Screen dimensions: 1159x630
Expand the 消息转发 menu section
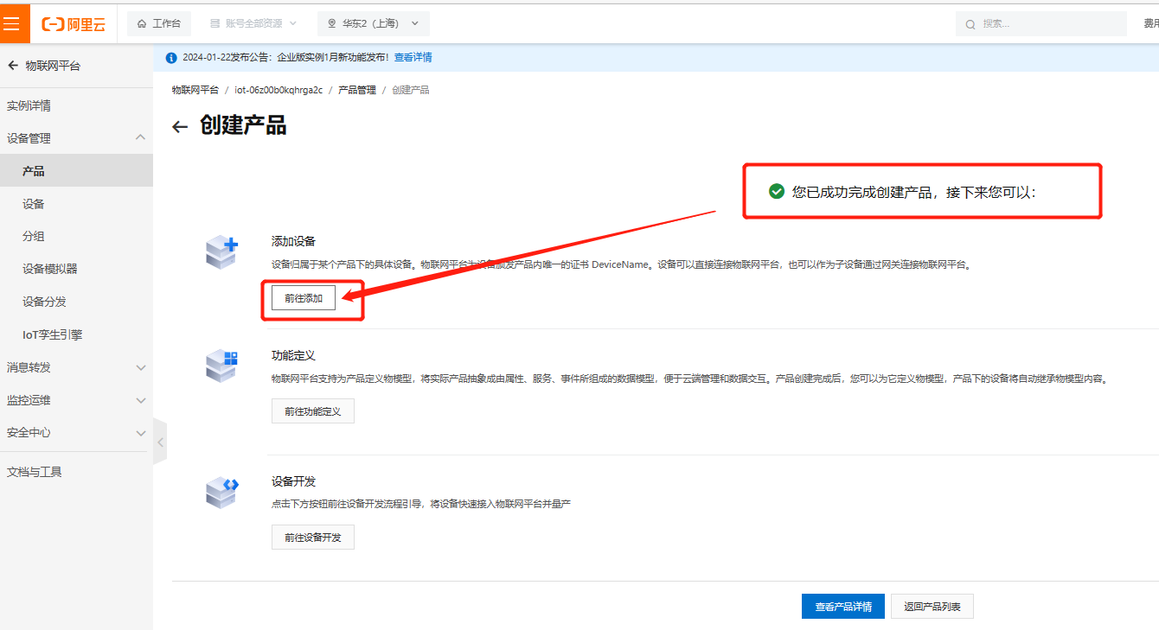tap(140, 367)
